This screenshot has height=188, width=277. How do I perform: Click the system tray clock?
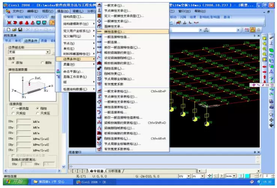click(267, 182)
